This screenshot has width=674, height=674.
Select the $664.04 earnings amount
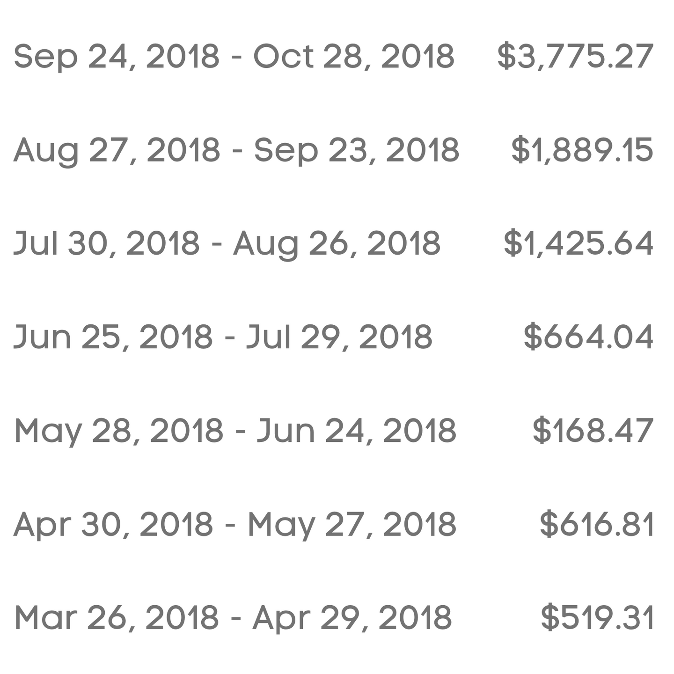[x=588, y=337]
